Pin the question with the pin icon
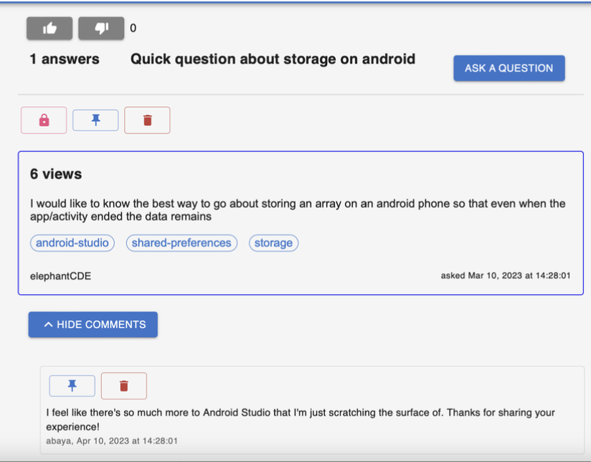Viewport: 591px width, 462px height. click(x=95, y=120)
